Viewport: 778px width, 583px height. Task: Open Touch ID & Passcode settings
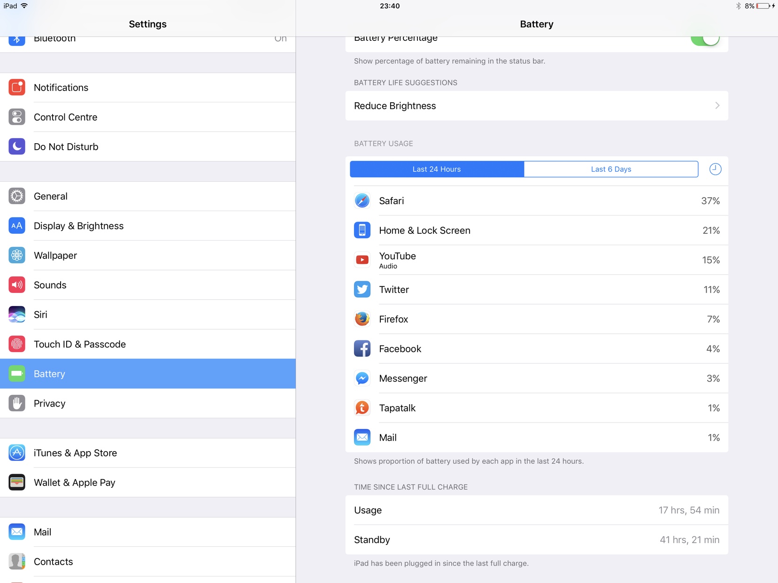(148, 344)
